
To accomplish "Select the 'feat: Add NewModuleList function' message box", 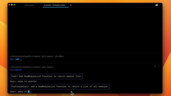I will click(47, 76).
